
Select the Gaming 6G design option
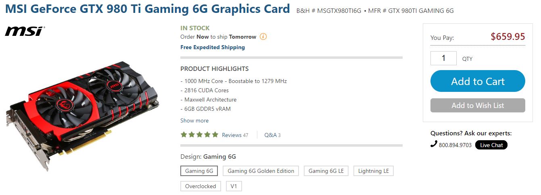[199, 171]
